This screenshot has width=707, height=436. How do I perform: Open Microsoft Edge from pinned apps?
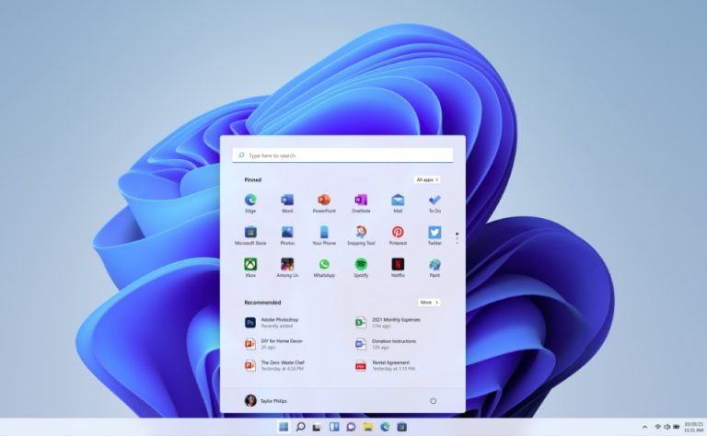tap(250, 201)
